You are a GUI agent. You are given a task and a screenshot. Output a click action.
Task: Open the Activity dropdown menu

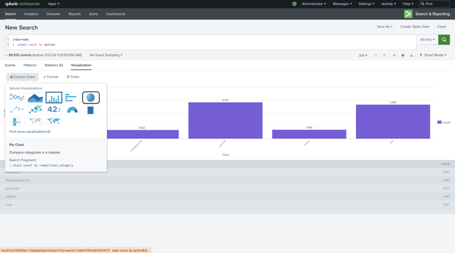click(389, 4)
